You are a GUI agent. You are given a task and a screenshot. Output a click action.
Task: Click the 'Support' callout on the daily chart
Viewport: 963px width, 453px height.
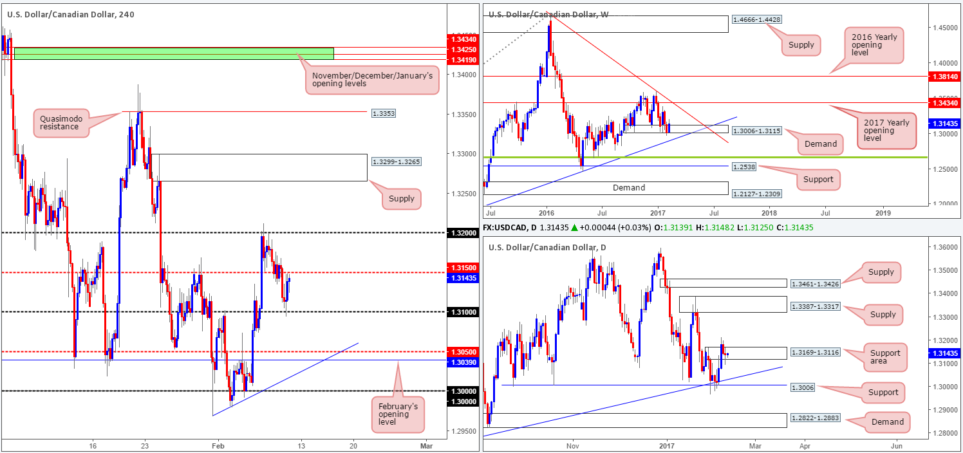pyautogui.click(x=883, y=392)
